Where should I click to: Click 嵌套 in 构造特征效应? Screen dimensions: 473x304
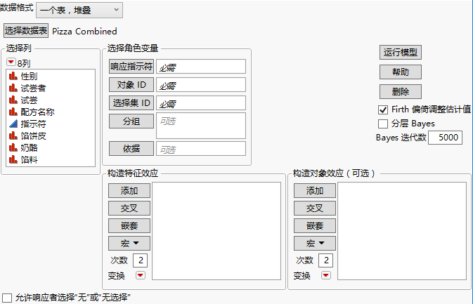[129, 225]
